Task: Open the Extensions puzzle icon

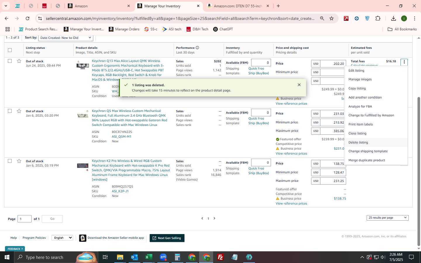Action: [378, 18]
